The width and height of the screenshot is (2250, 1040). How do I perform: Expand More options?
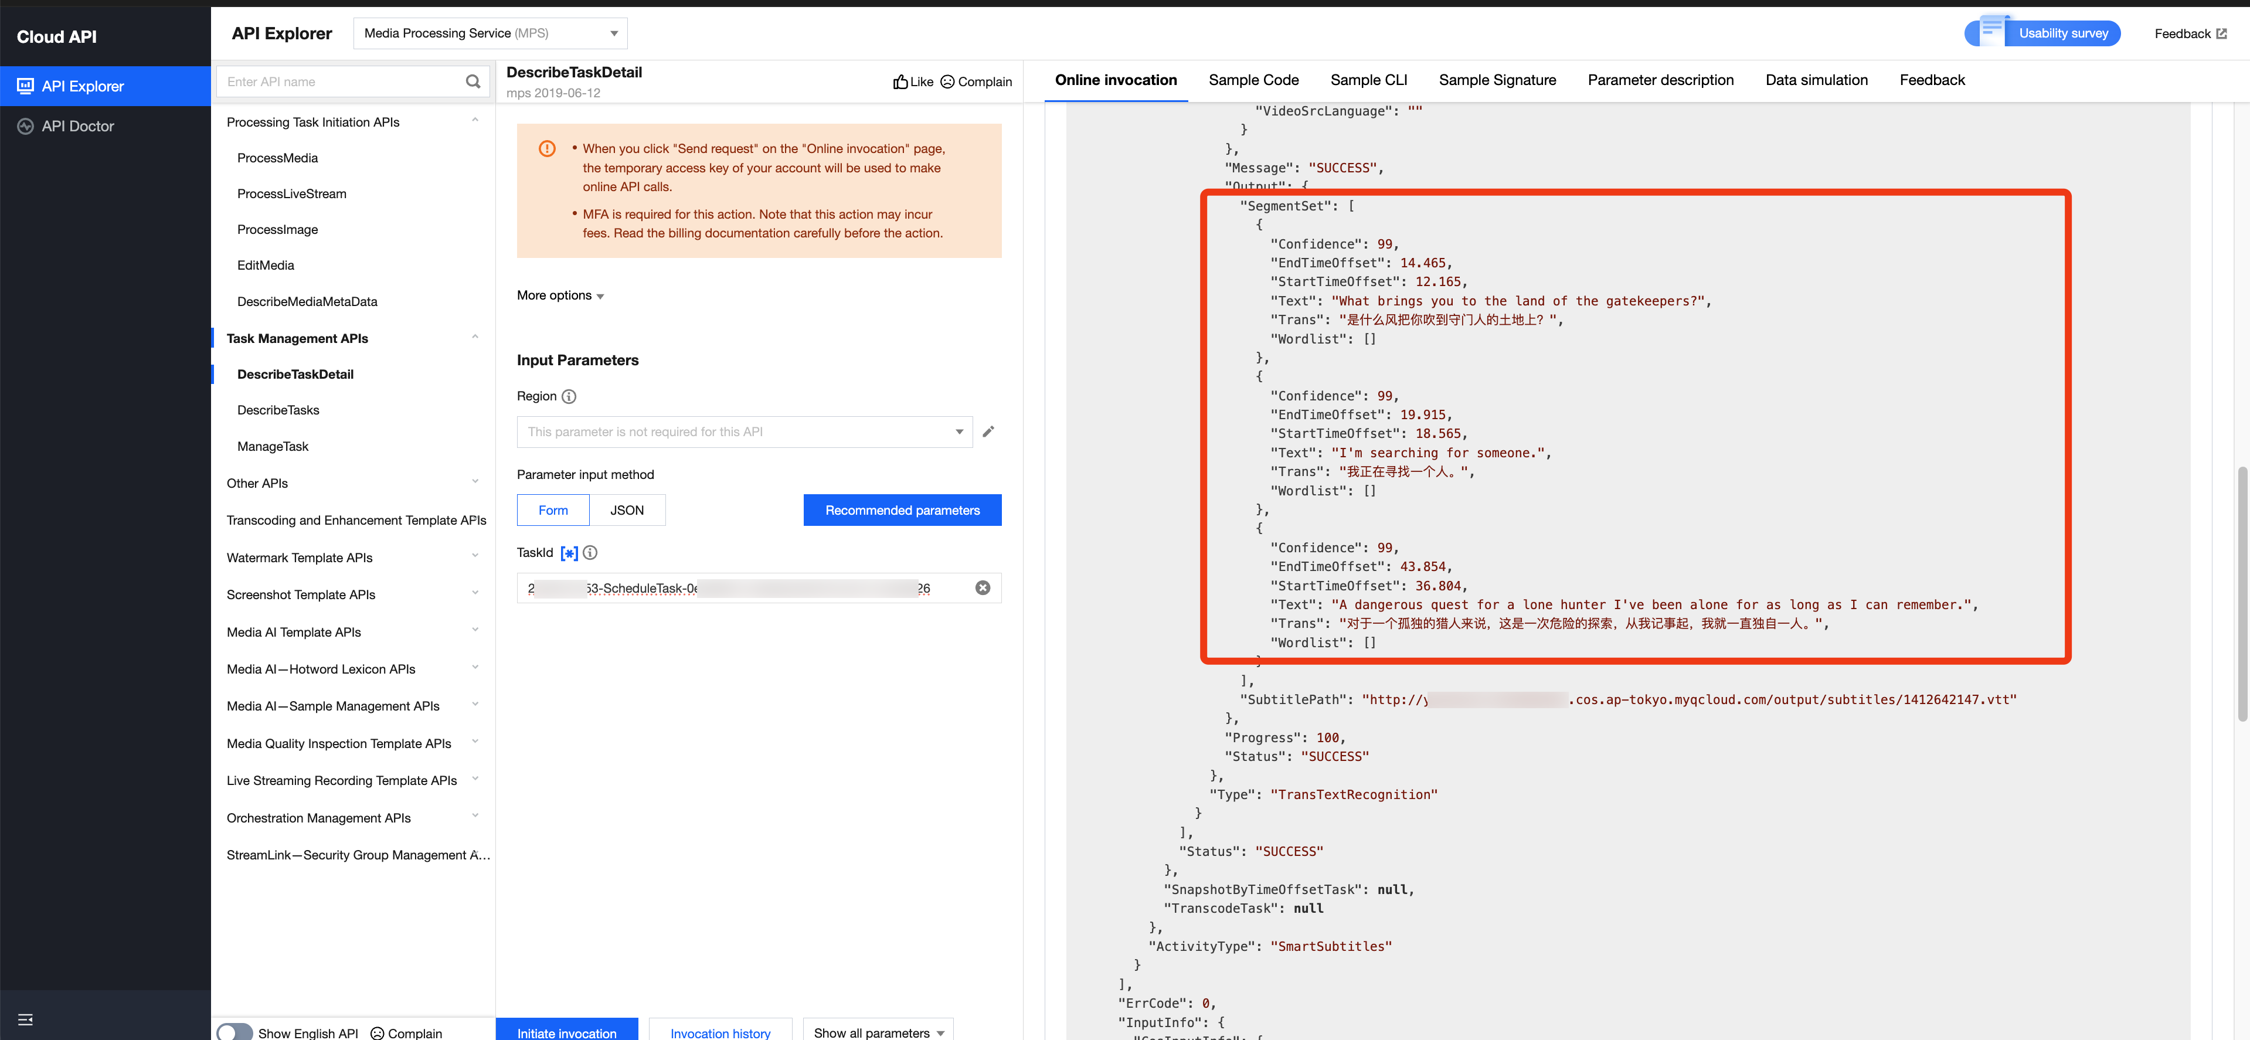560,295
